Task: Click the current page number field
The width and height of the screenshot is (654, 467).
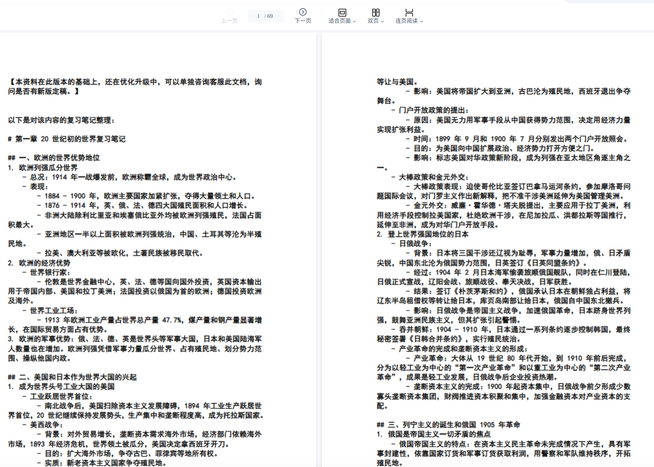Action: click(258, 16)
